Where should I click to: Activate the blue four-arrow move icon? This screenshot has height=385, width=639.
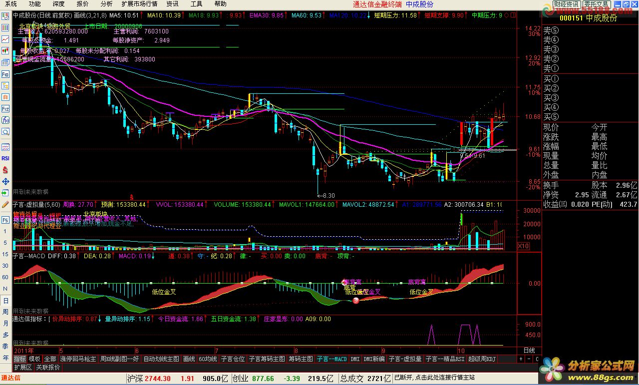pos(5,181)
